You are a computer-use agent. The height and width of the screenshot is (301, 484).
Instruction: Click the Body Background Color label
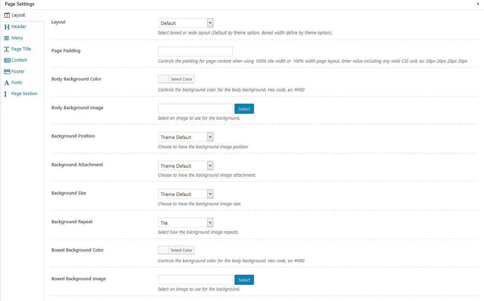(x=76, y=79)
